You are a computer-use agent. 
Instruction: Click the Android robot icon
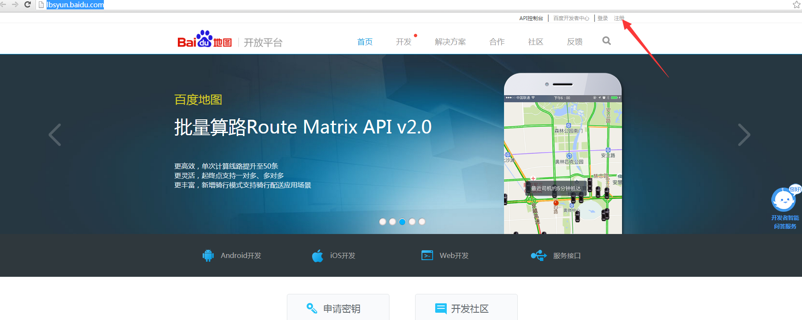click(x=208, y=255)
